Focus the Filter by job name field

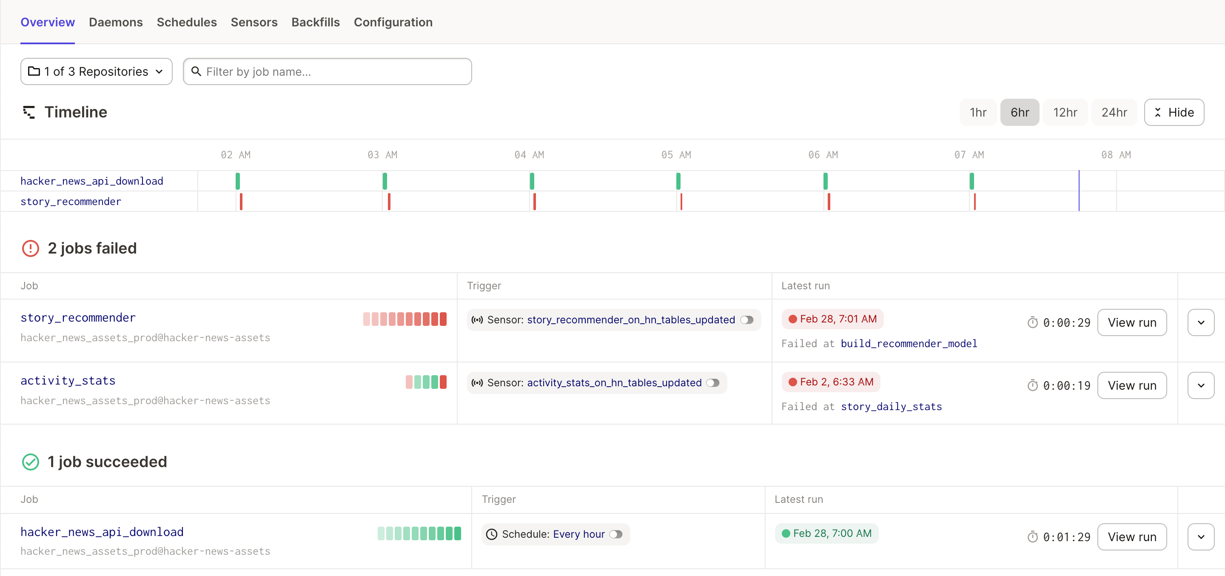327,71
